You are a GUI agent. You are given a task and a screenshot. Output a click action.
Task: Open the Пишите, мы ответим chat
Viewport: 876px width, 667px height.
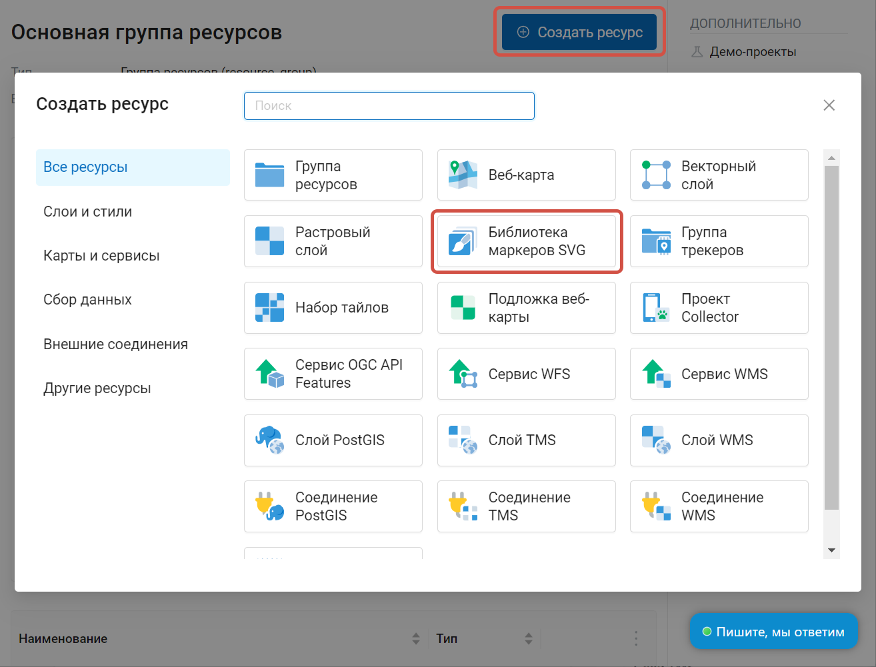[774, 631]
